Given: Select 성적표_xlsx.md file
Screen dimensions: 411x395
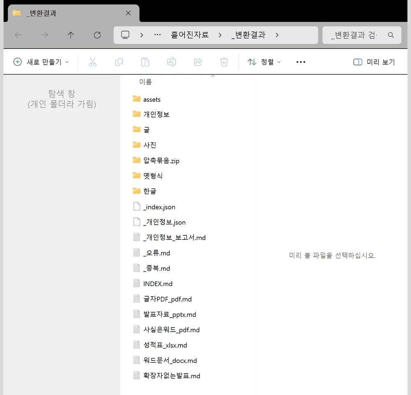Looking at the screenshot, I should [160, 345].
